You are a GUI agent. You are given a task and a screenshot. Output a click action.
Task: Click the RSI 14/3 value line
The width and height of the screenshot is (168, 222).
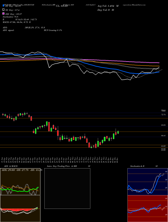[20, 20]
